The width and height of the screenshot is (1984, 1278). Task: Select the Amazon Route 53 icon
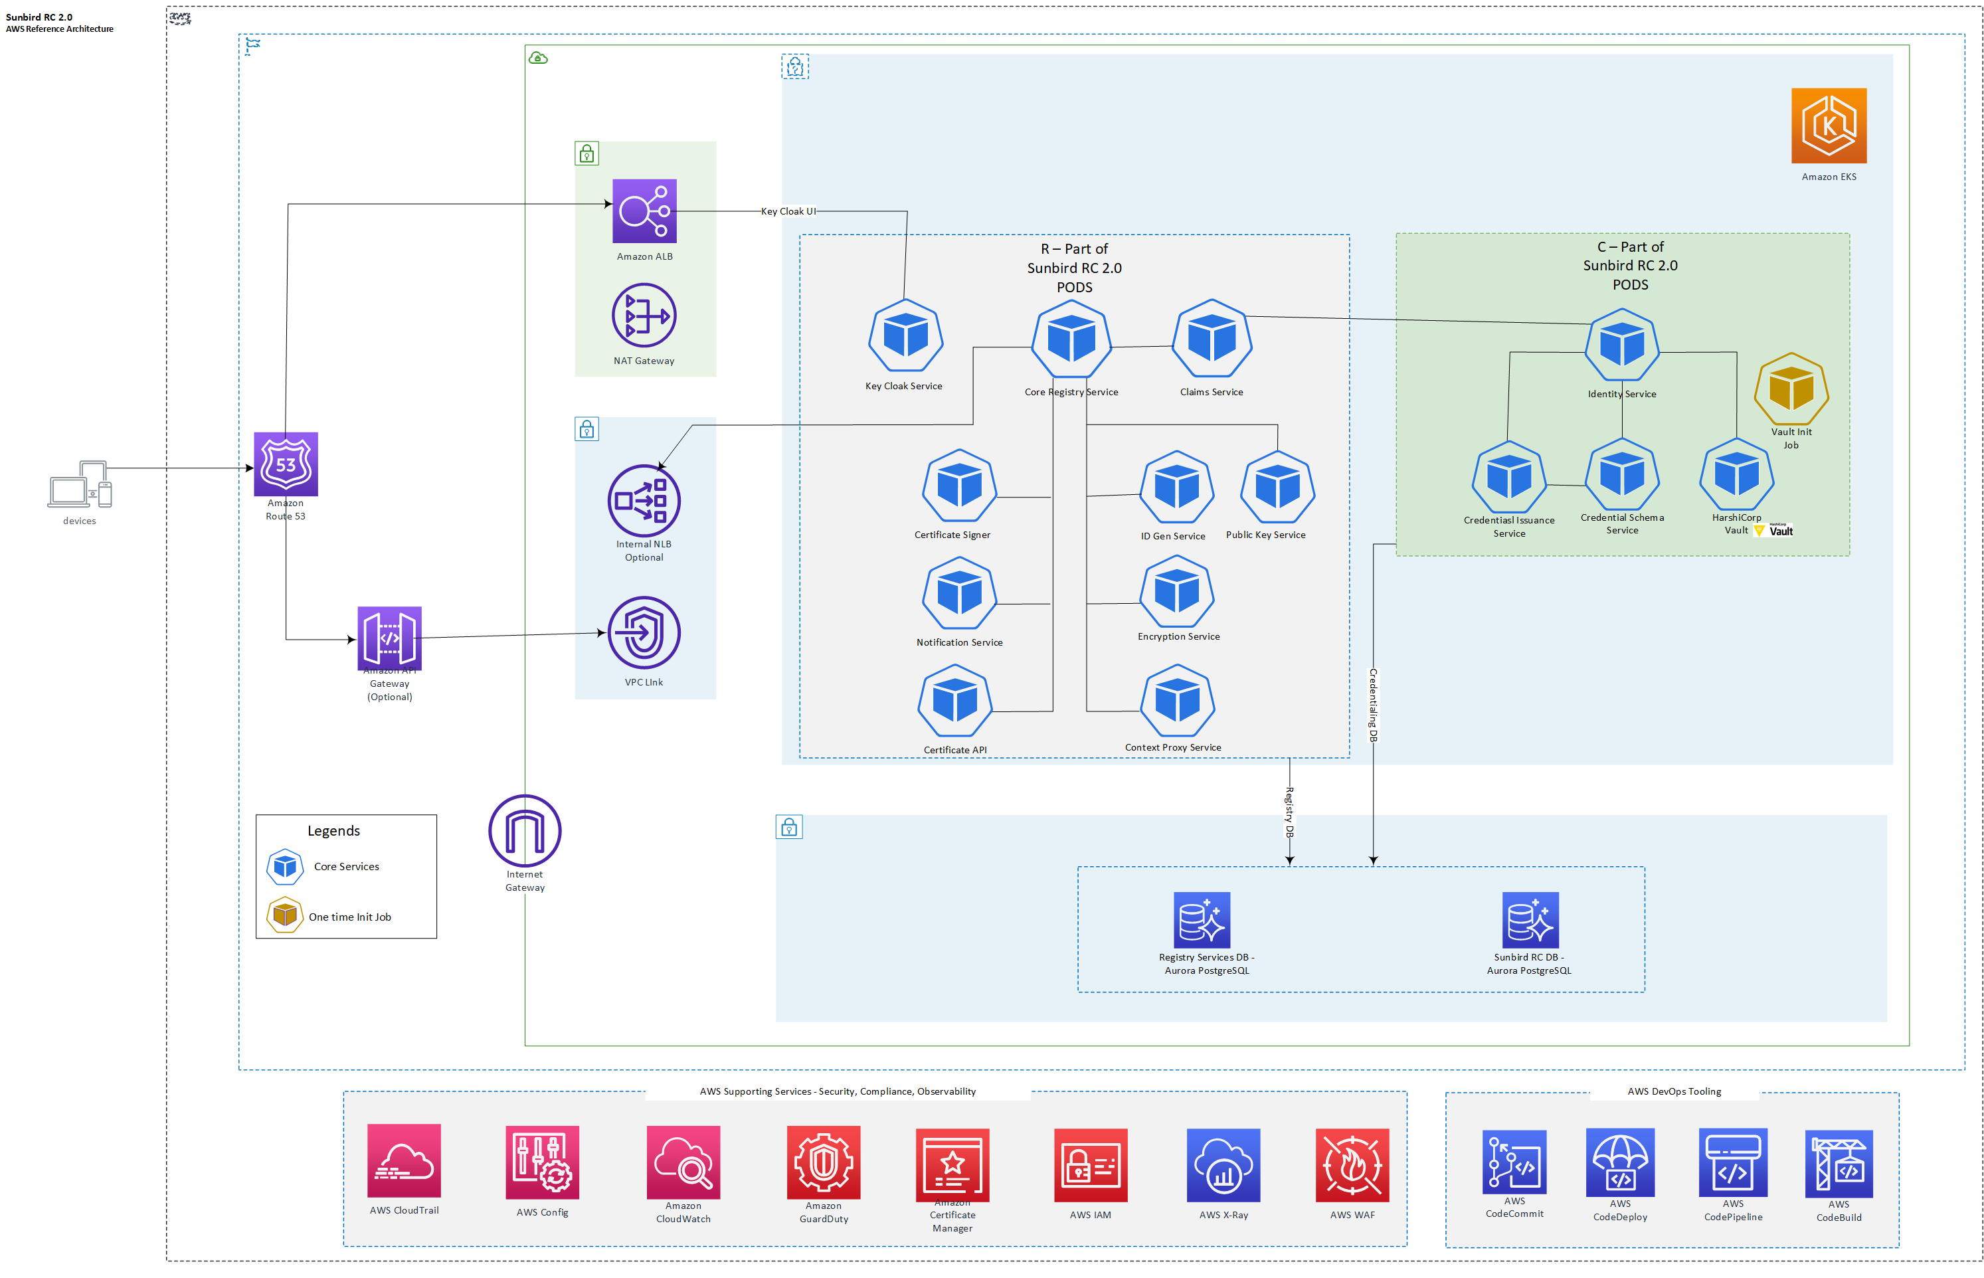[286, 464]
